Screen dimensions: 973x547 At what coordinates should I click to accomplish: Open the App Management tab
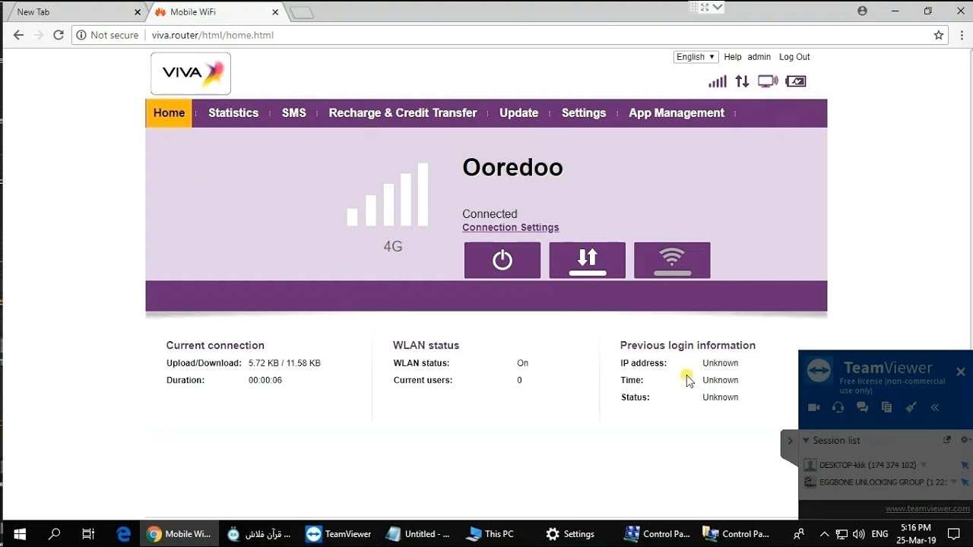pos(677,113)
